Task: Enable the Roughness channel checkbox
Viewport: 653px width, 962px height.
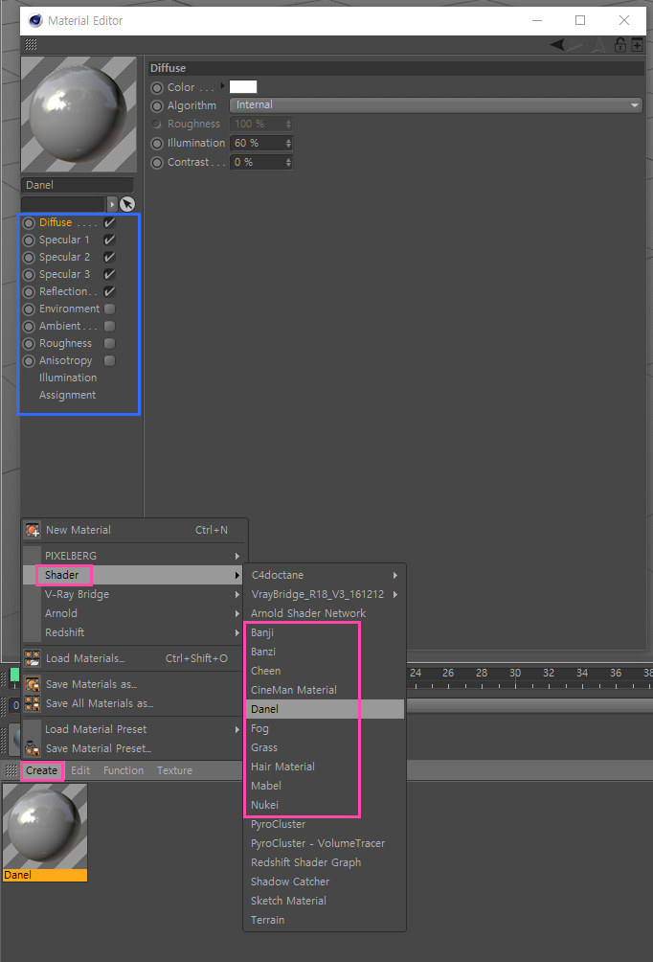Action: click(x=110, y=343)
